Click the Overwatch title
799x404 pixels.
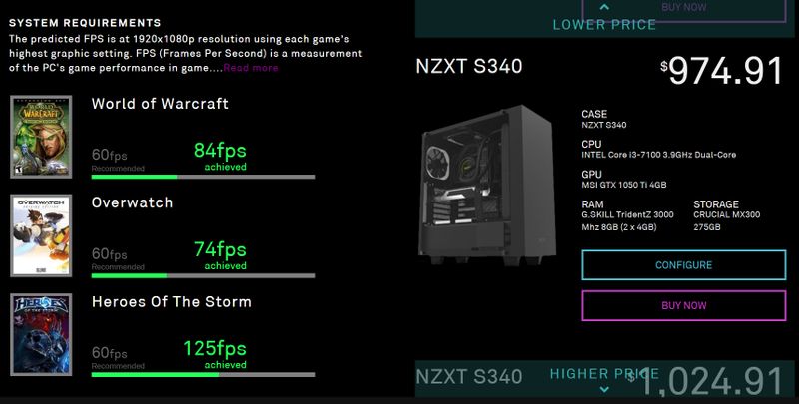(132, 202)
